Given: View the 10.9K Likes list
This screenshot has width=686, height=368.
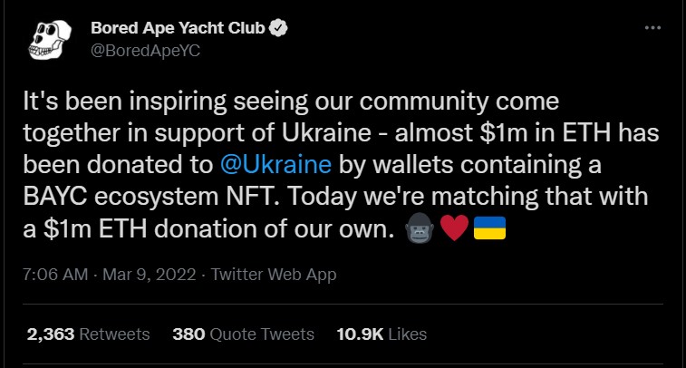Looking at the screenshot, I should click(382, 334).
